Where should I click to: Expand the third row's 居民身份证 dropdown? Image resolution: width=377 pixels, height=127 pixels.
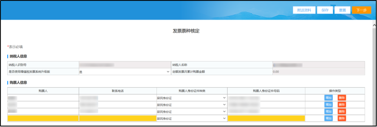[x=192, y=112]
